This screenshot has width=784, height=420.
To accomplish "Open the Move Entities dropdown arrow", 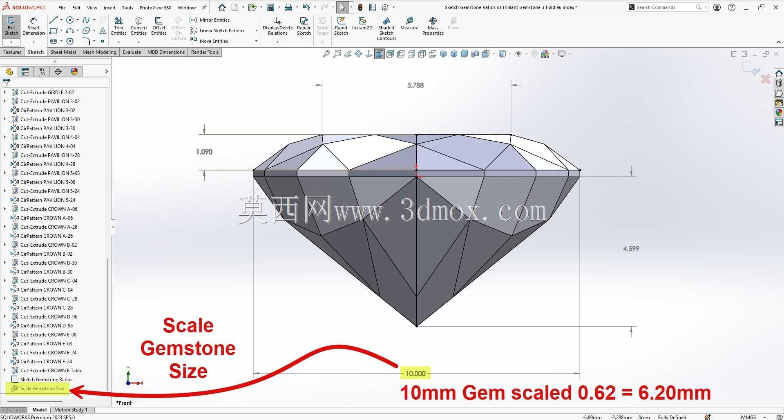I will (256, 41).
